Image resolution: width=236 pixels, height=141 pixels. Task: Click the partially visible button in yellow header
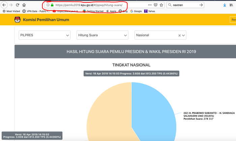point(233,20)
